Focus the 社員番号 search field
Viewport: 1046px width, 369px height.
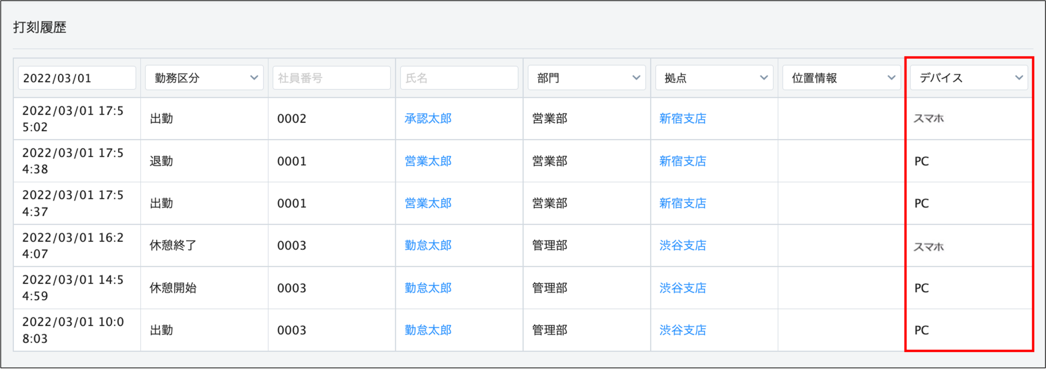(331, 78)
